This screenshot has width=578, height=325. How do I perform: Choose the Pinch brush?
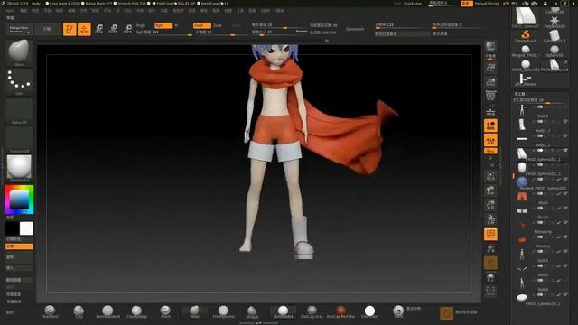click(165, 311)
